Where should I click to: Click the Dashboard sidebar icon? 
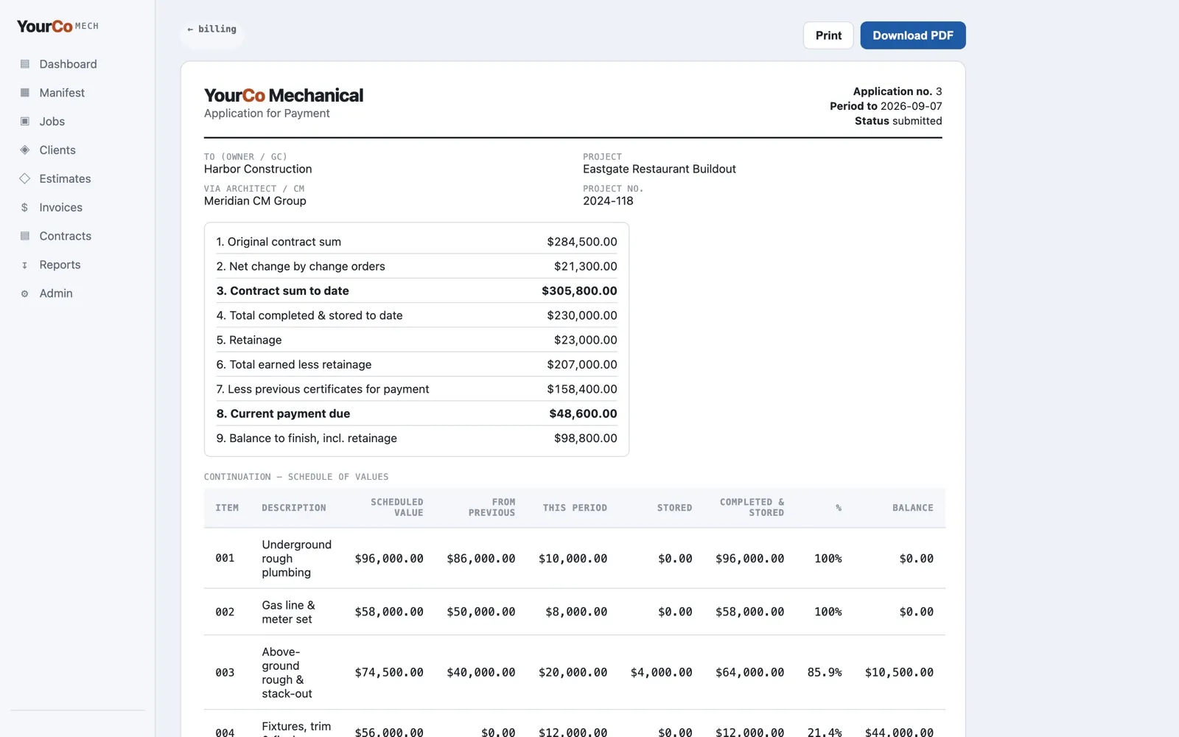(24, 64)
